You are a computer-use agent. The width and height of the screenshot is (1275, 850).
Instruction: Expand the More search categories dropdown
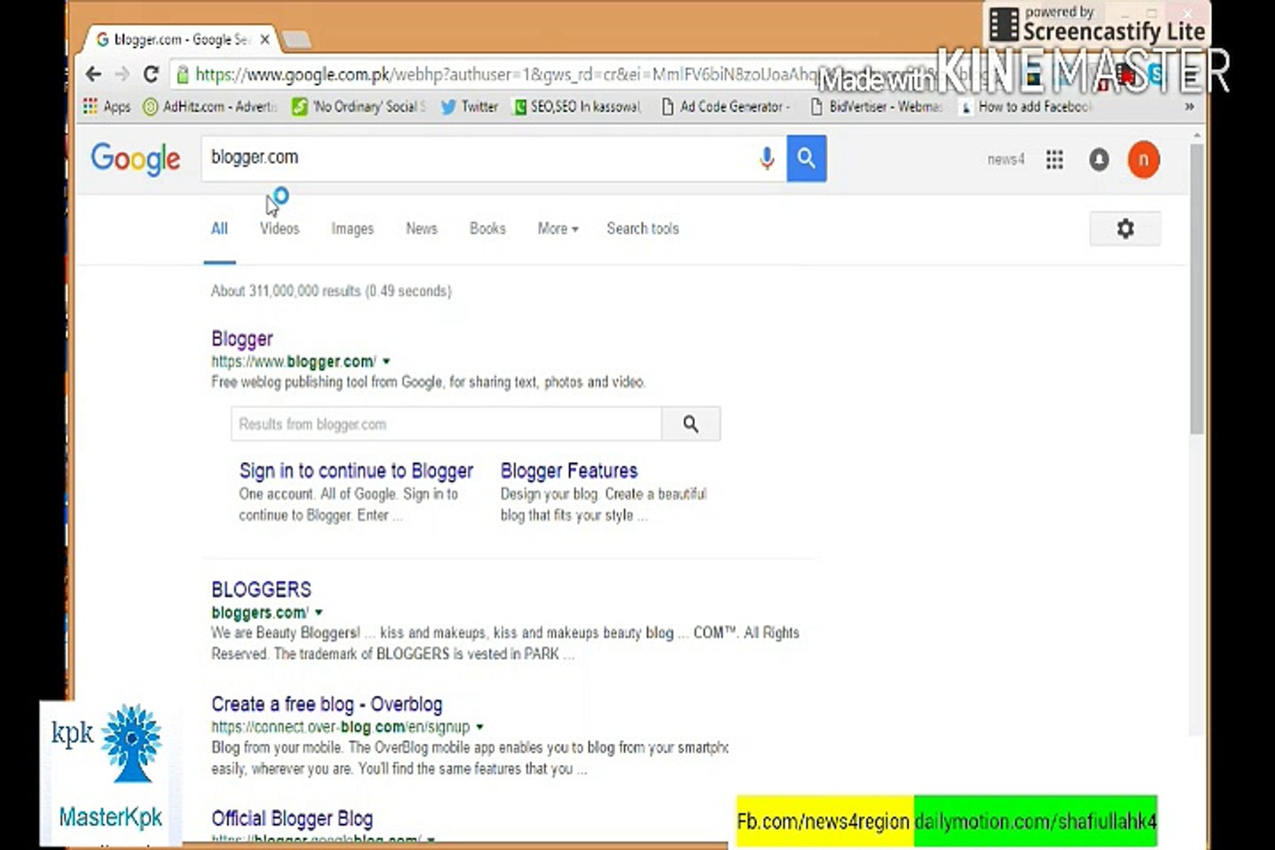coord(558,229)
